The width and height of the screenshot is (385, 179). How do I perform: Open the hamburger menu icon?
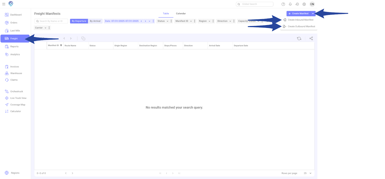4,4
